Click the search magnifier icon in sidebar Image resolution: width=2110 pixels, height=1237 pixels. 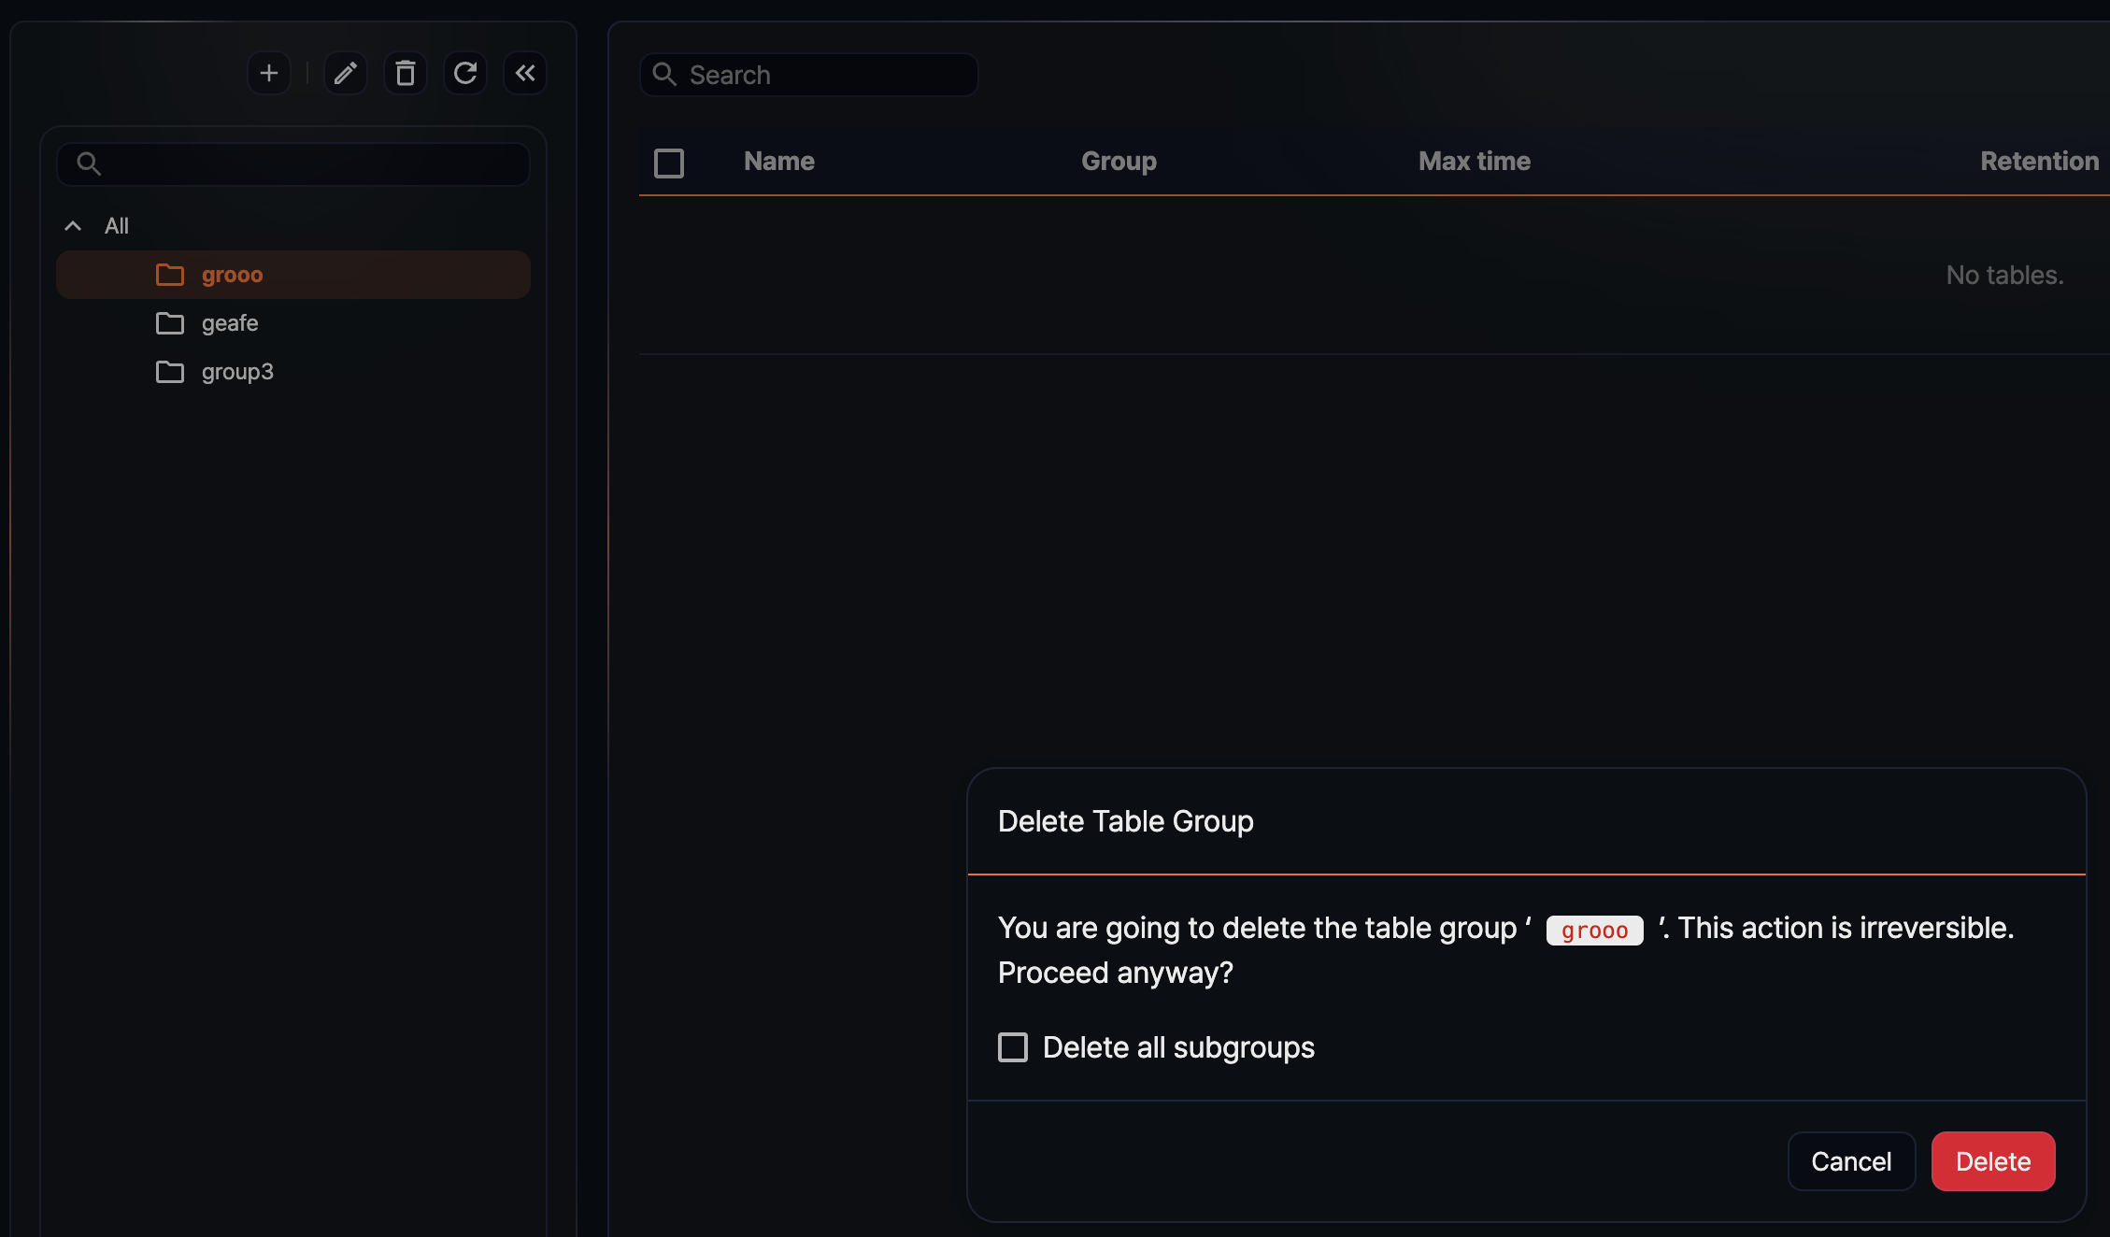pyautogui.click(x=90, y=163)
